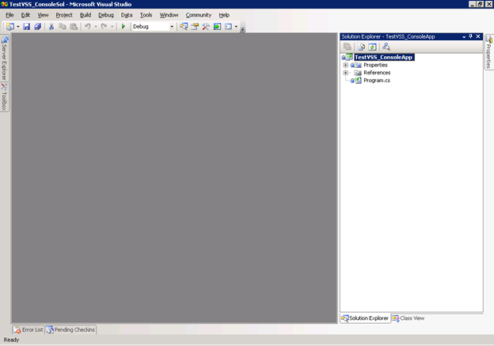Click the View Class Diagram icon
Image resolution: width=494 pixels, height=346 pixels.
(x=386, y=47)
